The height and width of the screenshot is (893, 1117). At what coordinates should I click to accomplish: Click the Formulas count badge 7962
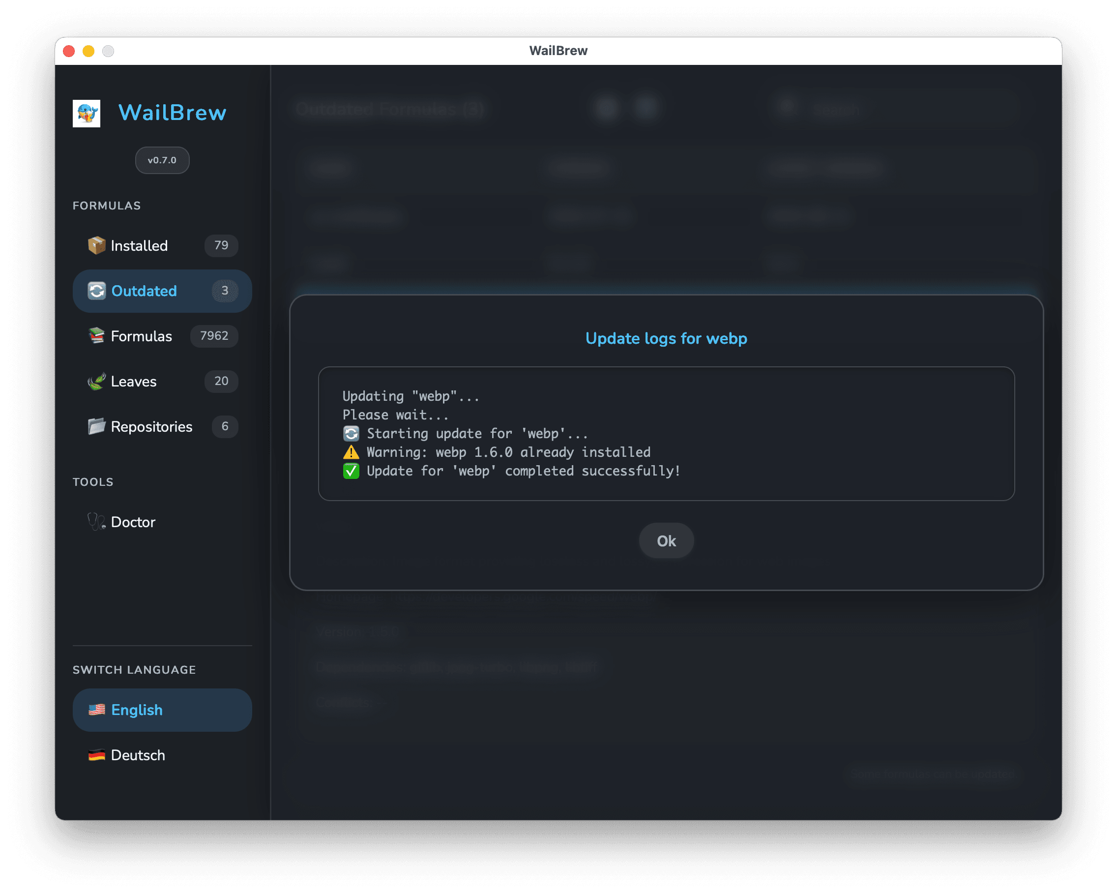(214, 336)
